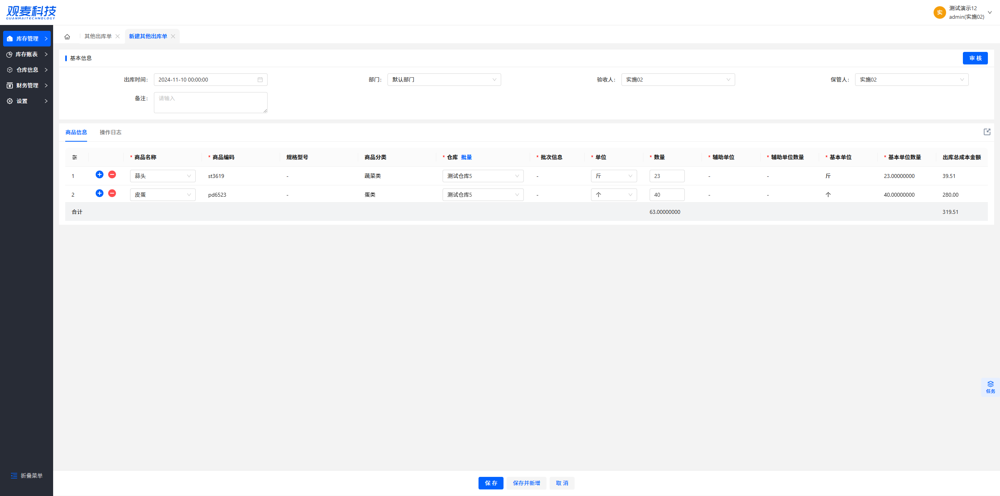Open 仓库 dropdown for 皮蛋 row
Screen dimensions: 1000x496
[x=483, y=195]
